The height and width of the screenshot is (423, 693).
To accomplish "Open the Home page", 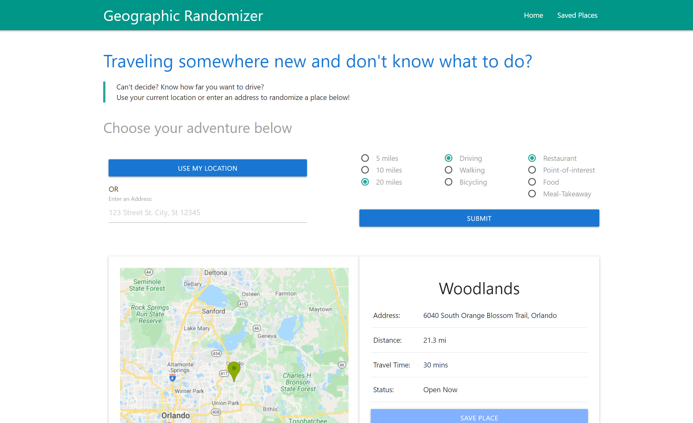I will (x=533, y=15).
